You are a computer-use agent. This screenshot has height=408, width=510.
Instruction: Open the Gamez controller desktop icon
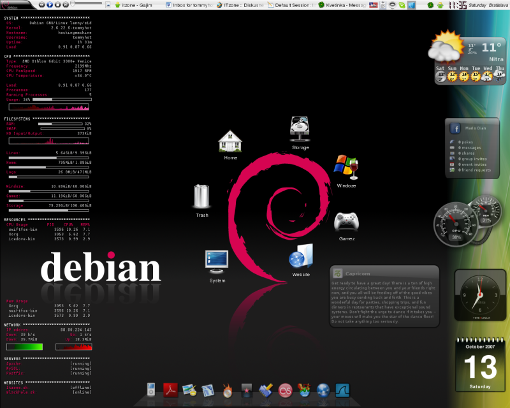point(346,226)
